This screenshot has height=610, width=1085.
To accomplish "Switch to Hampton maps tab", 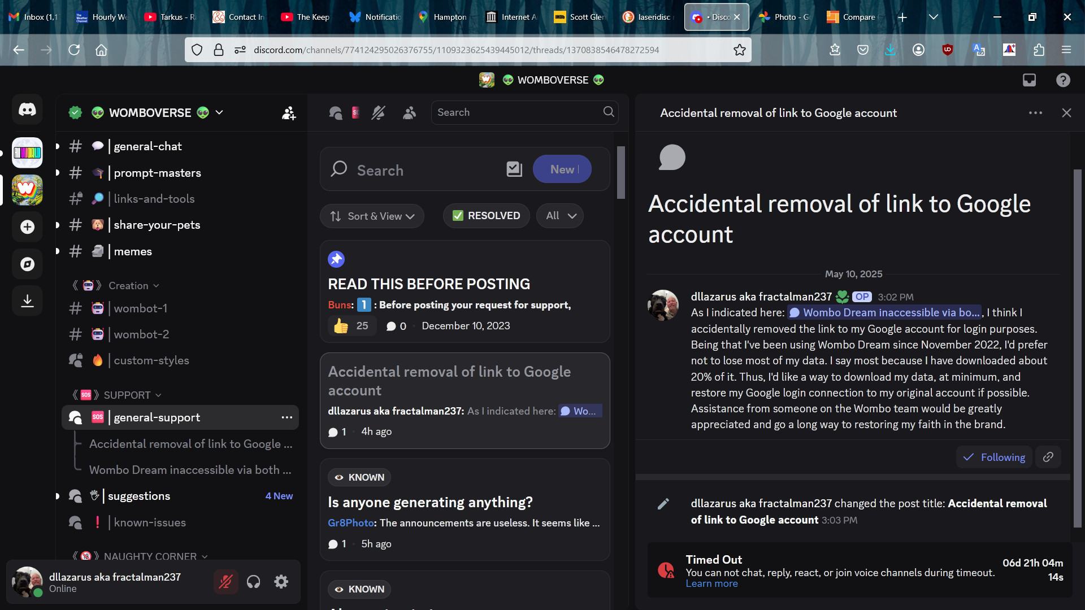I will (x=442, y=17).
